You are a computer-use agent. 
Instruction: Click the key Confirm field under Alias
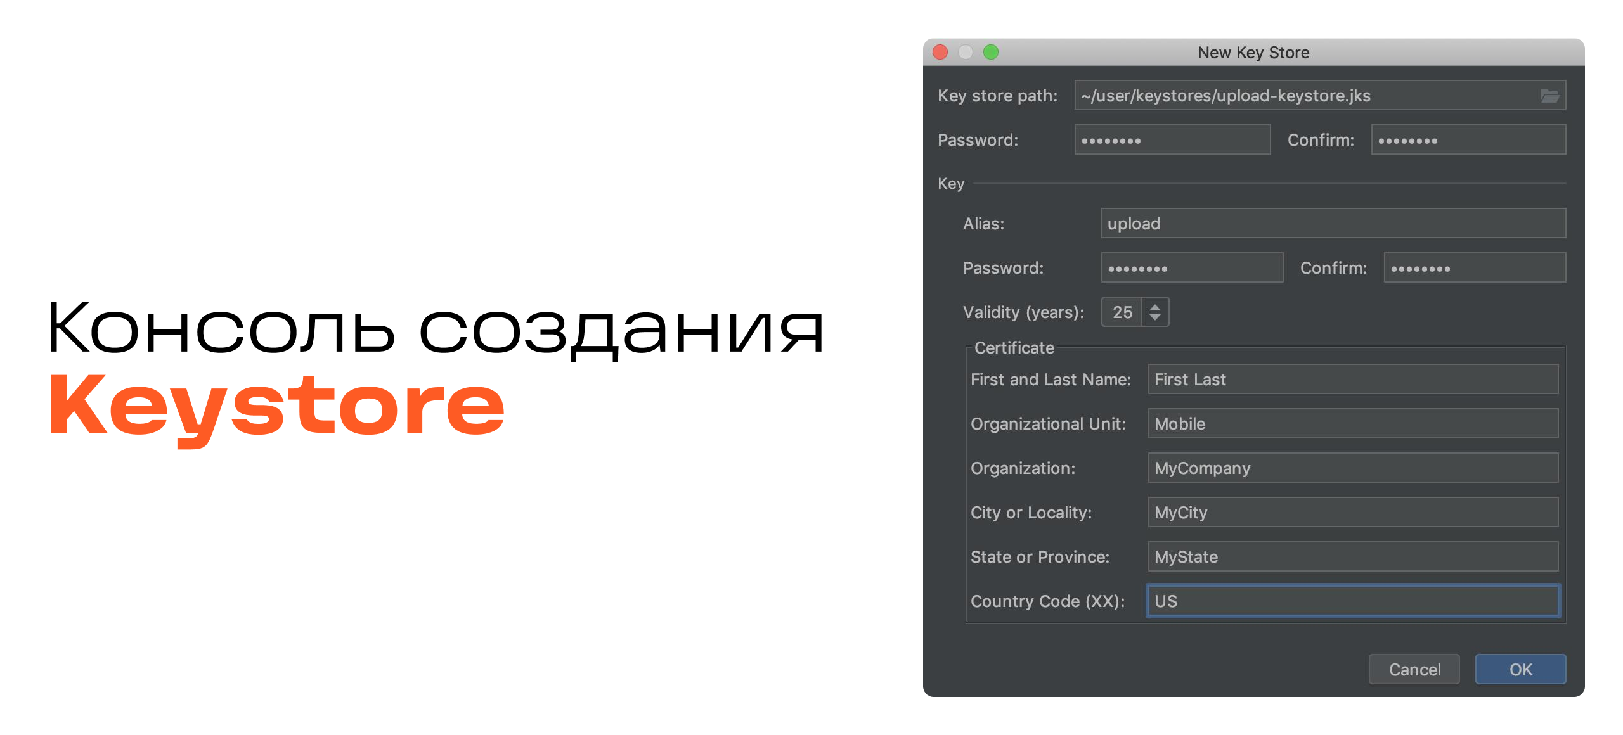1474,268
